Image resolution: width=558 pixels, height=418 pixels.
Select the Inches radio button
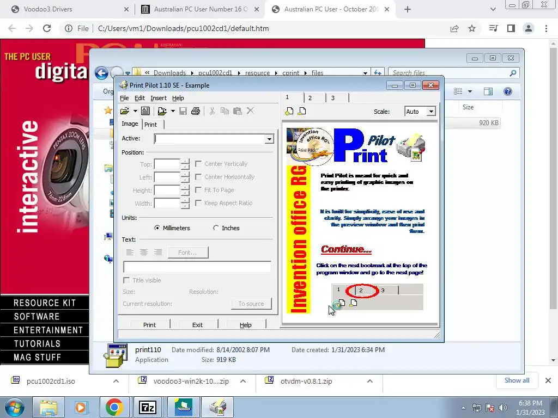click(216, 228)
